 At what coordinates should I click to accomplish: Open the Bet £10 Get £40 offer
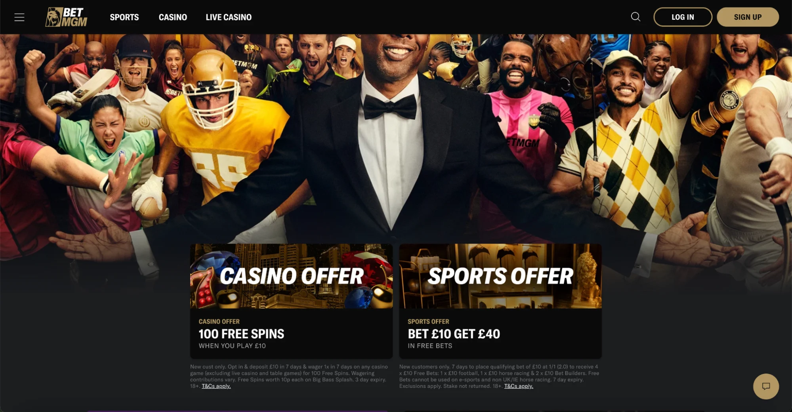pos(454,334)
